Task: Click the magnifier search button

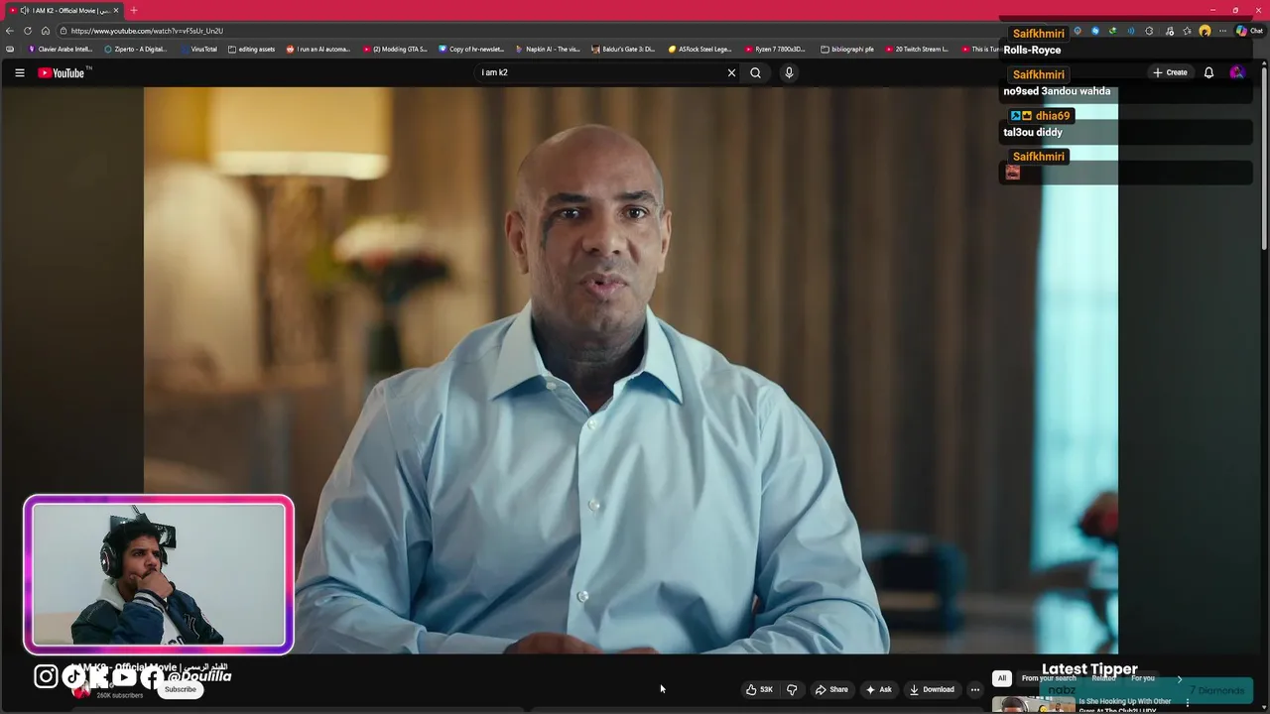Action: coord(755,72)
